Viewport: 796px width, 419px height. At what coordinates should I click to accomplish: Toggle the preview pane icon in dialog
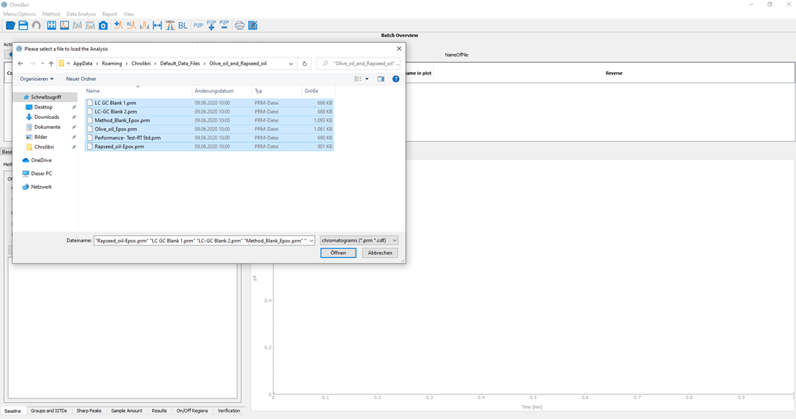381,78
